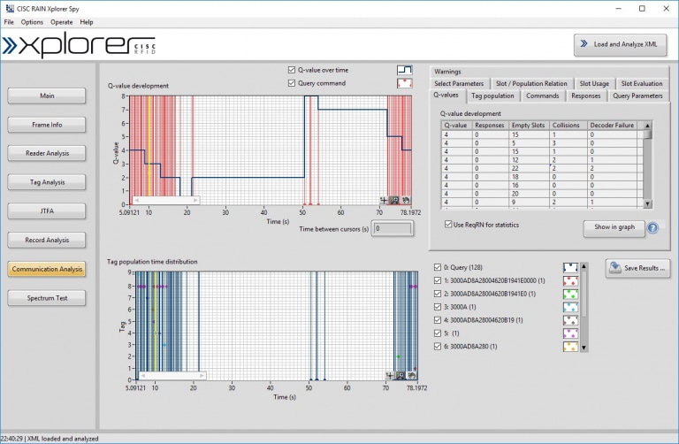
Task: Toggle 3: 3000A (1) checkbox
Action: [x=438, y=307]
